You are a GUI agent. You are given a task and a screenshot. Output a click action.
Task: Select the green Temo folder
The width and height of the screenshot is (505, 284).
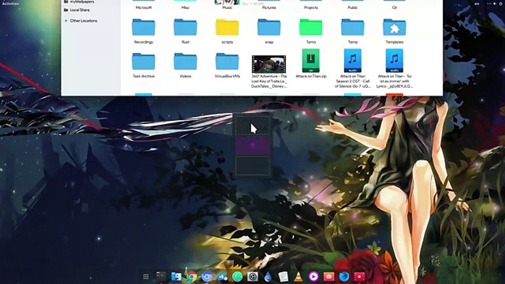(x=311, y=31)
